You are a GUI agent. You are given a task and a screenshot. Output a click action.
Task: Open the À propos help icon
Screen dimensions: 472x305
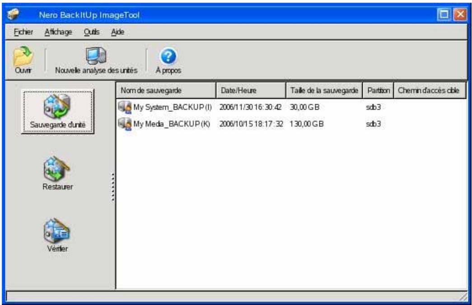(x=168, y=56)
